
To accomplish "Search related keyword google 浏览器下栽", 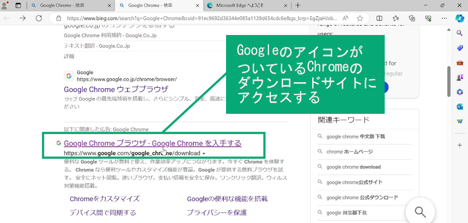I will point(347,213).
